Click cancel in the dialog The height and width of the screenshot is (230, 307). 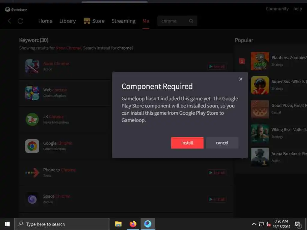click(x=222, y=143)
